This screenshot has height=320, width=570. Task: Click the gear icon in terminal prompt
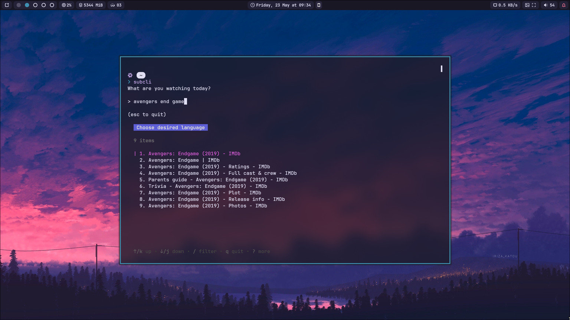pyautogui.click(x=130, y=75)
